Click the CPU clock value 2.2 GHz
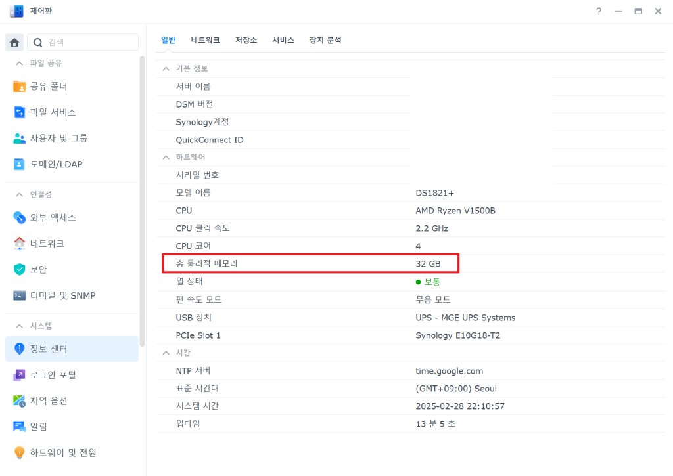Screen dimensions: 673x476 click(x=432, y=228)
